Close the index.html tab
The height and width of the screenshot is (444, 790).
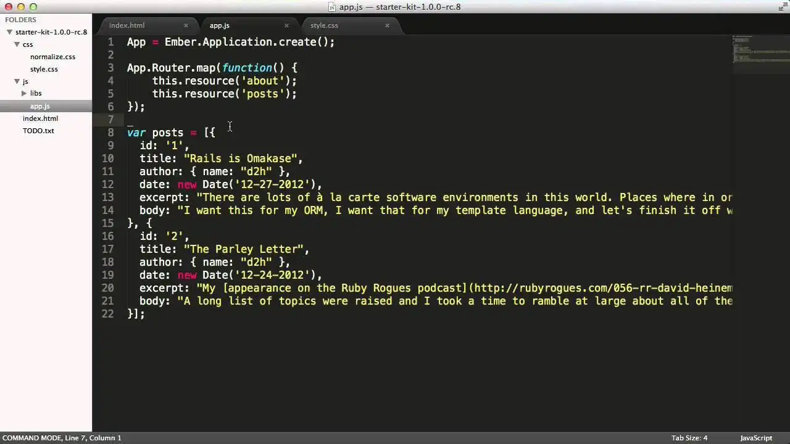pos(186,25)
